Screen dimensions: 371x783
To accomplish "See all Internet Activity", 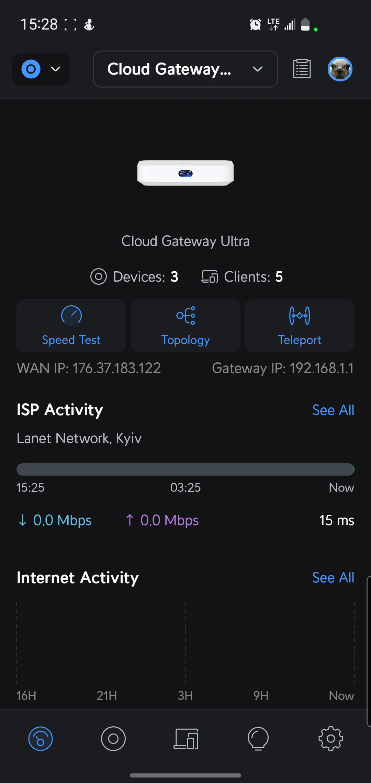I will 333,577.
